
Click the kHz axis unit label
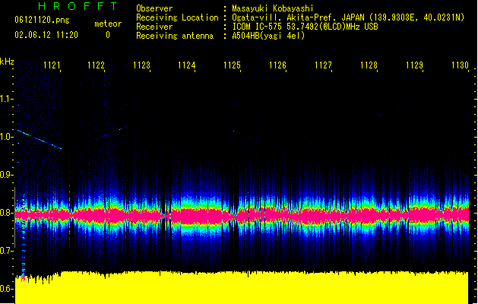click(x=7, y=62)
